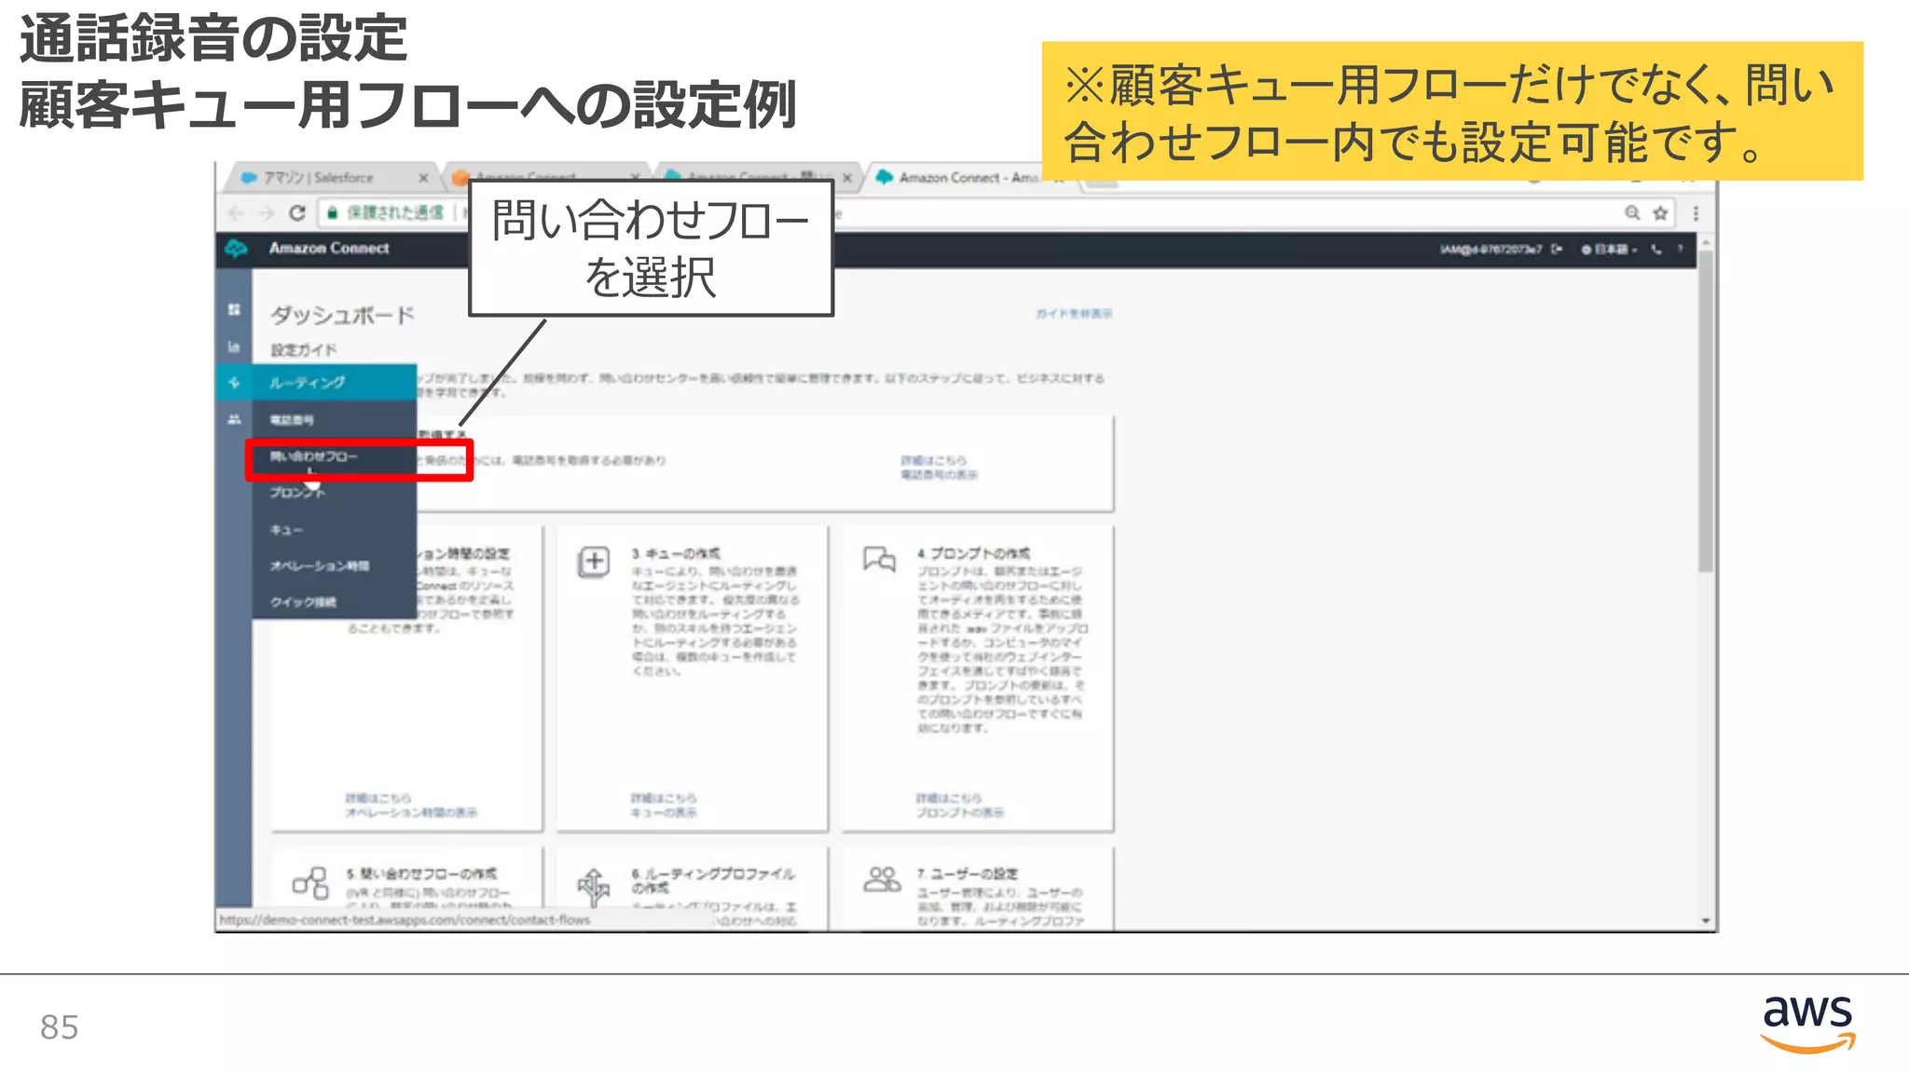
Task: Click the two-people icon on user settings card
Action: [x=882, y=879]
